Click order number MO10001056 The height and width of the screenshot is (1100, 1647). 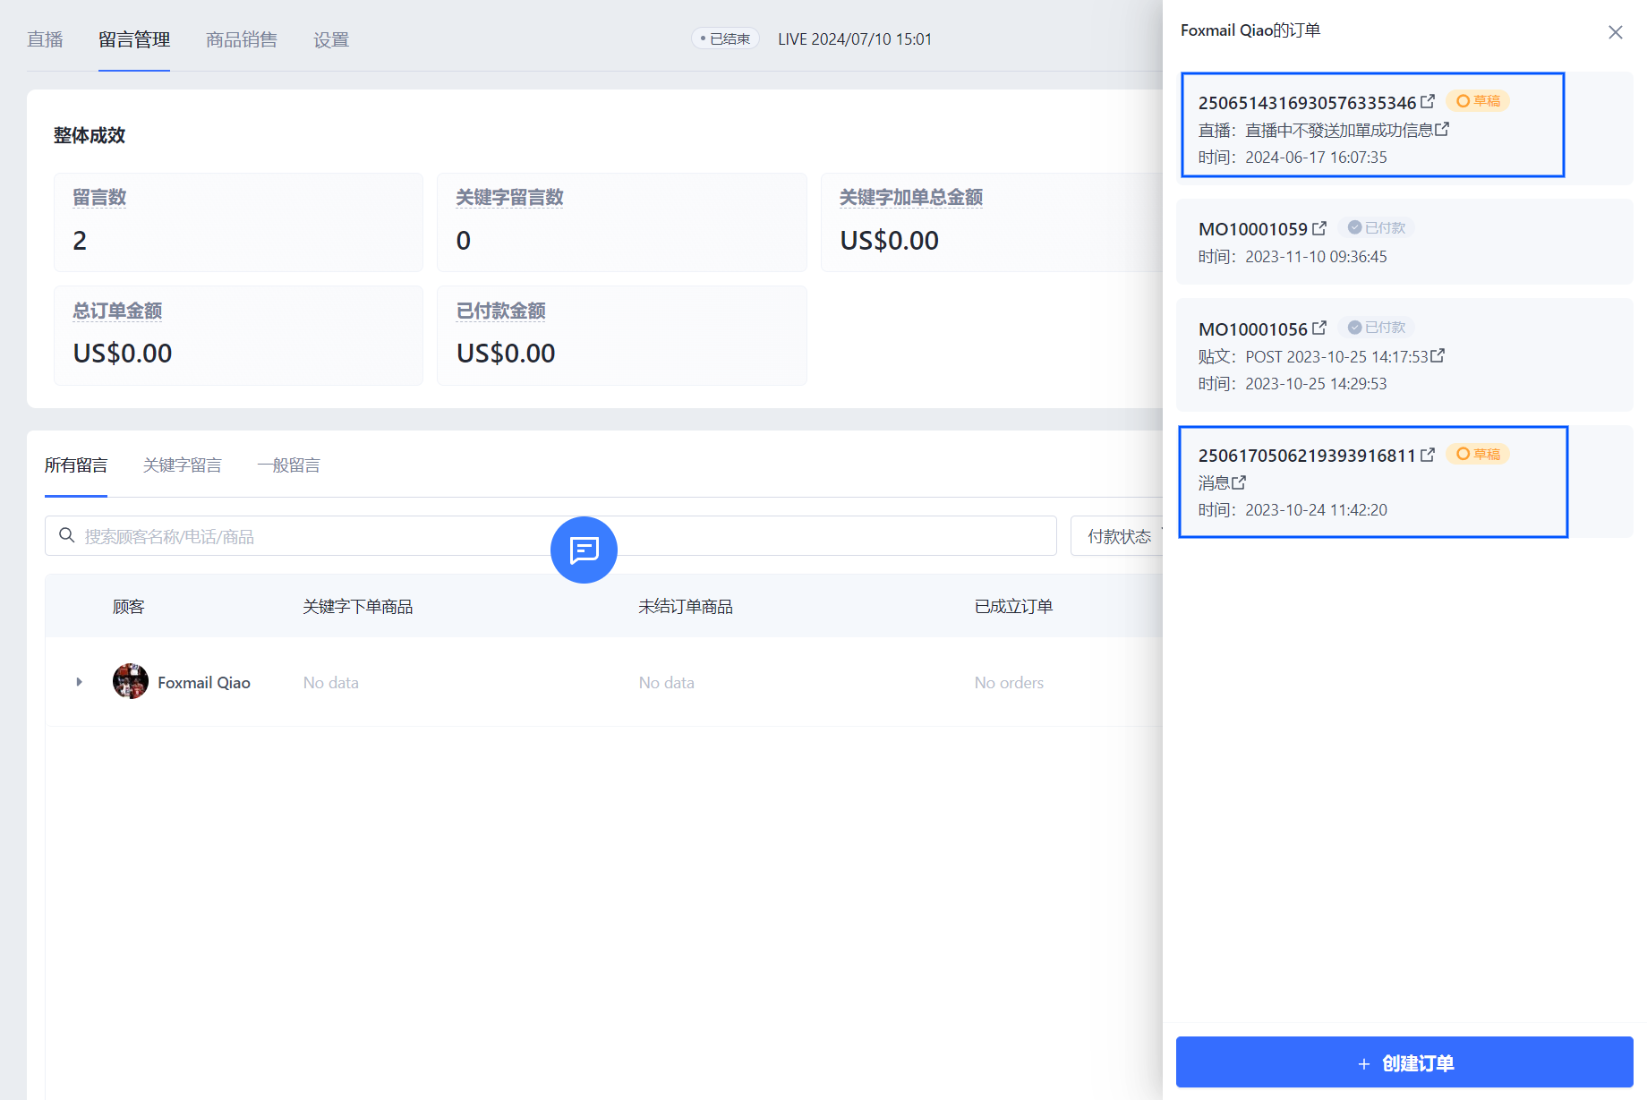pyautogui.click(x=1253, y=329)
